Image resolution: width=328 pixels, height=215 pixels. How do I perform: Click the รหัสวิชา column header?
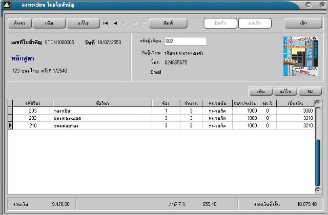tap(33, 103)
